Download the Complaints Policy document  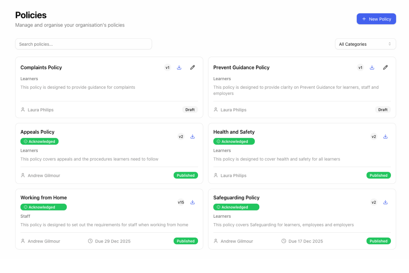point(179,68)
